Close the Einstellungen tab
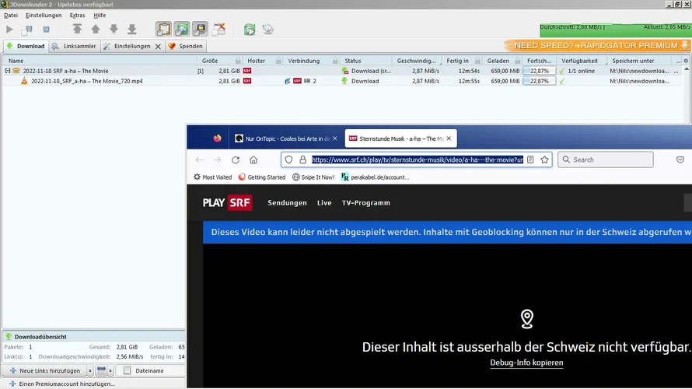 pos(158,47)
